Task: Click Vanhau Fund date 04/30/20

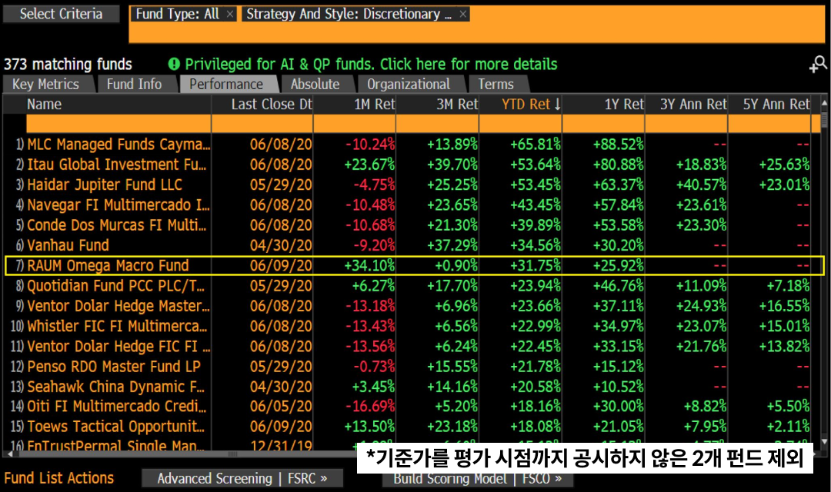Action: pyautogui.click(x=281, y=244)
